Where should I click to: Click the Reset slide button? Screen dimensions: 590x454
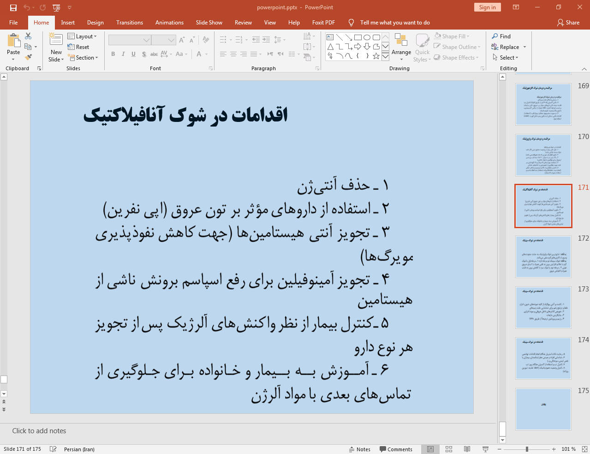(x=78, y=47)
